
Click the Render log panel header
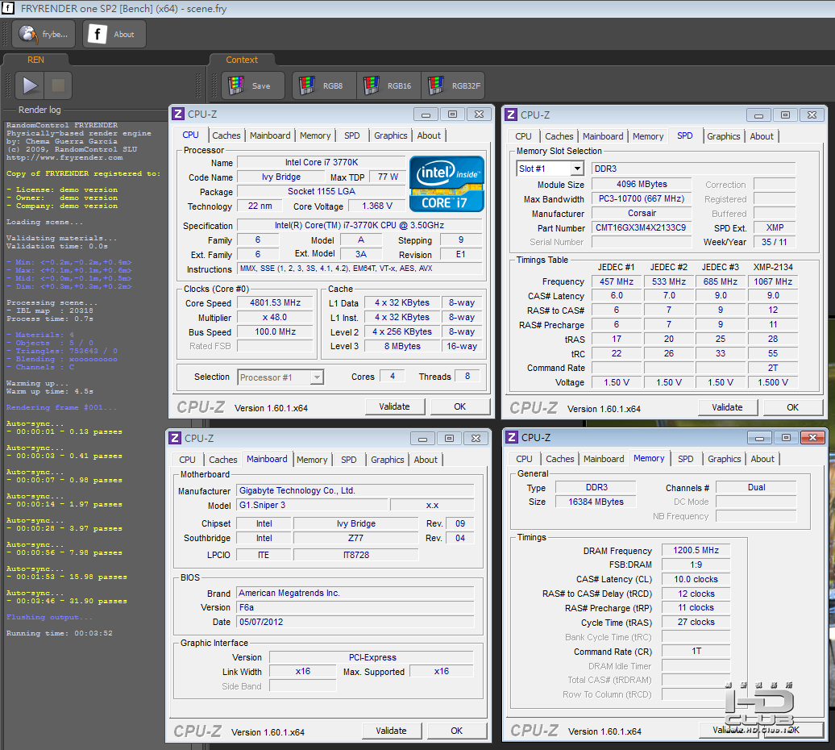[39, 110]
